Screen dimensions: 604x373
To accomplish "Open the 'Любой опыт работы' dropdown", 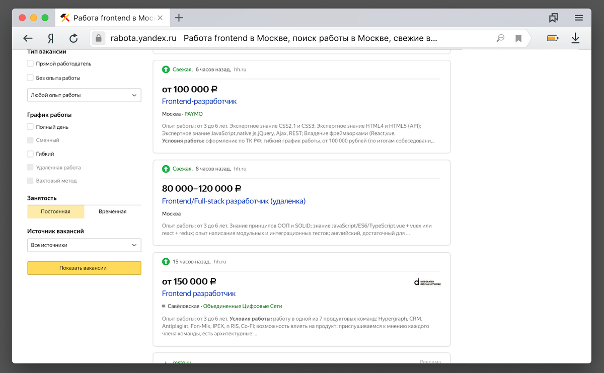I will click(84, 95).
